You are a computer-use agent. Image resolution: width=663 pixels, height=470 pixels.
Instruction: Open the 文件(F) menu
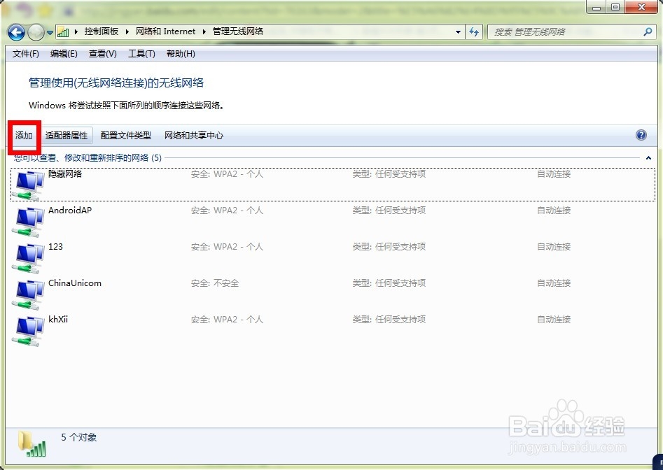click(25, 53)
